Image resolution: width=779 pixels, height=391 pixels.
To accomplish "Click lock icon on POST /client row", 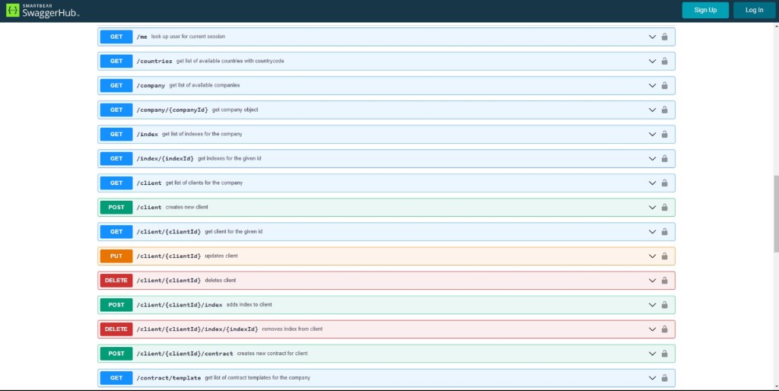I will [x=664, y=207].
